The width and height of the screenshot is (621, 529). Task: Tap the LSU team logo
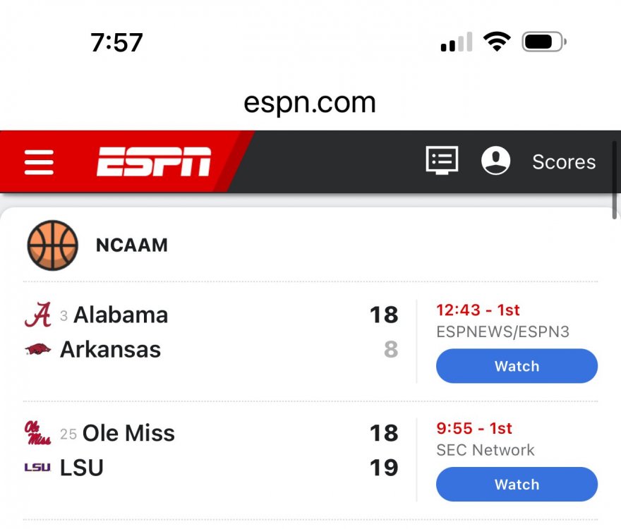point(38,468)
